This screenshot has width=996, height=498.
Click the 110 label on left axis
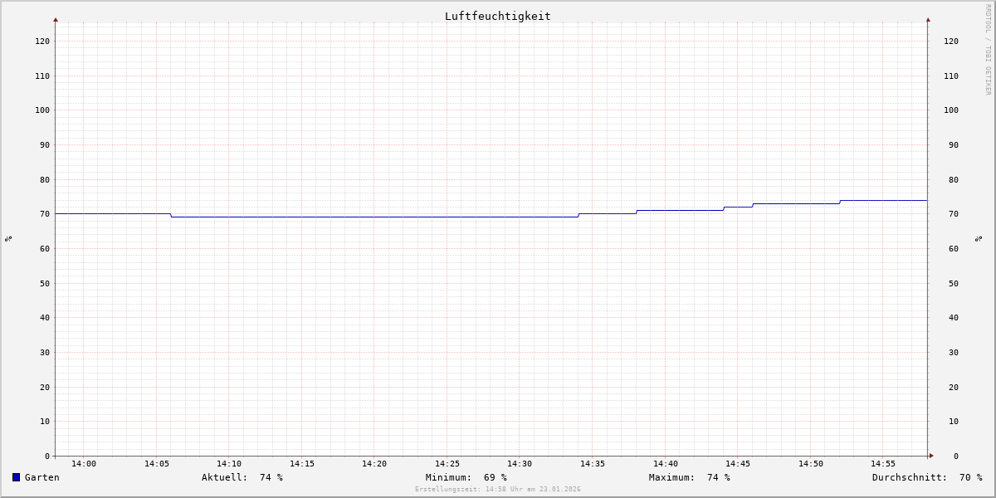click(x=42, y=76)
